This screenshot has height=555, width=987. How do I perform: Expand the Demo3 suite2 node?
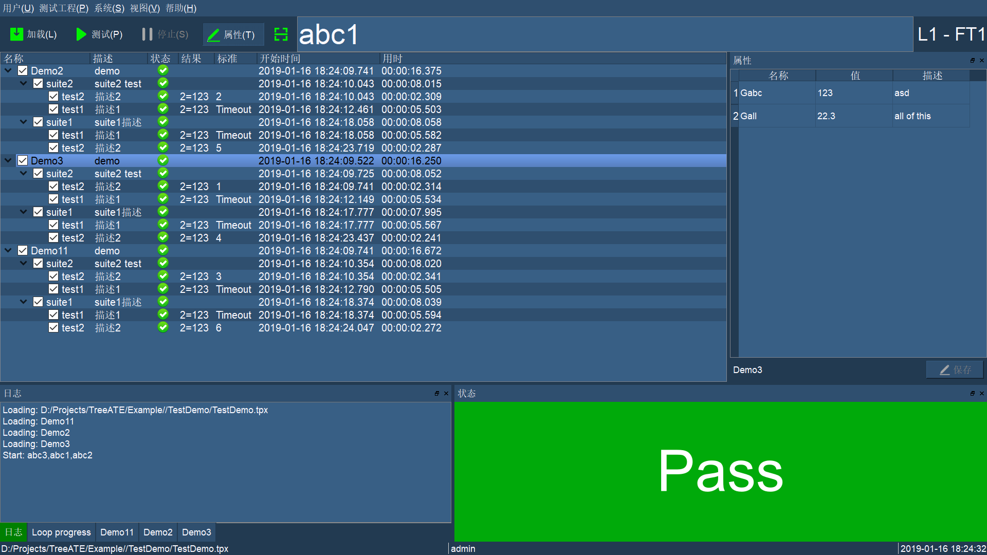[24, 174]
